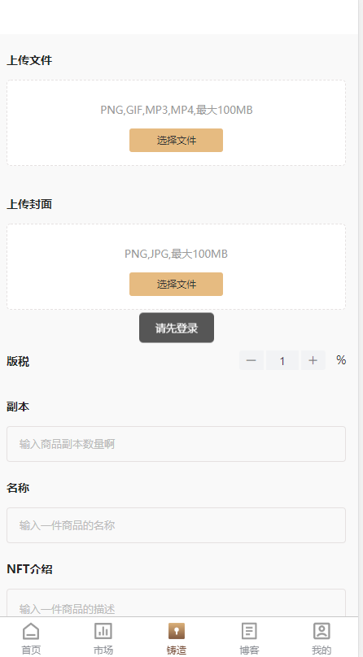Click the 输入商品副本数量 input field
This screenshot has width=363, height=657.
pos(176,444)
